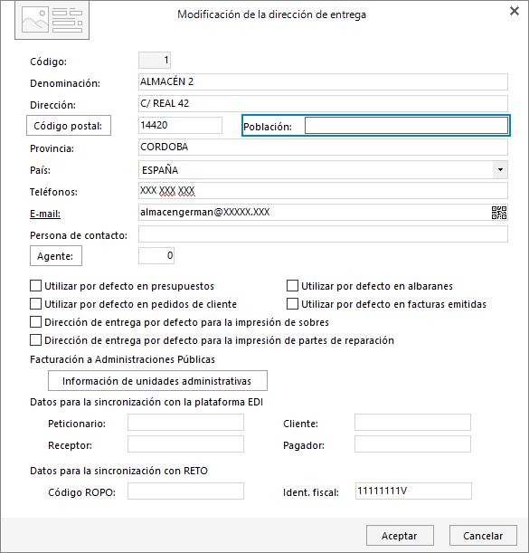The height and width of the screenshot is (553, 529).
Task: Select the Código ROPO input box
Action: [185, 491]
